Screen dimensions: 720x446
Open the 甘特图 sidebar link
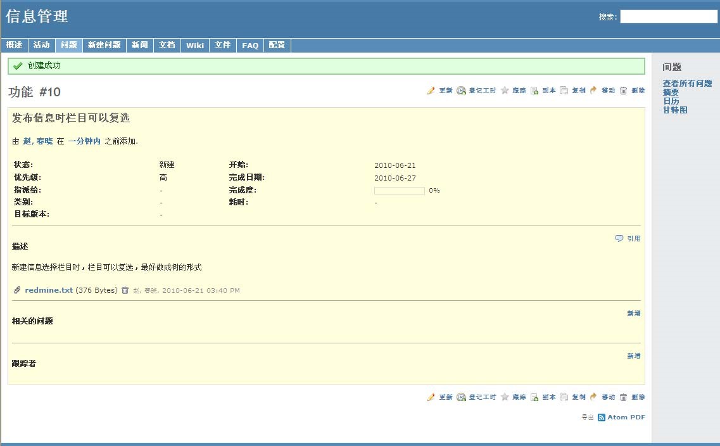(675, 110)
